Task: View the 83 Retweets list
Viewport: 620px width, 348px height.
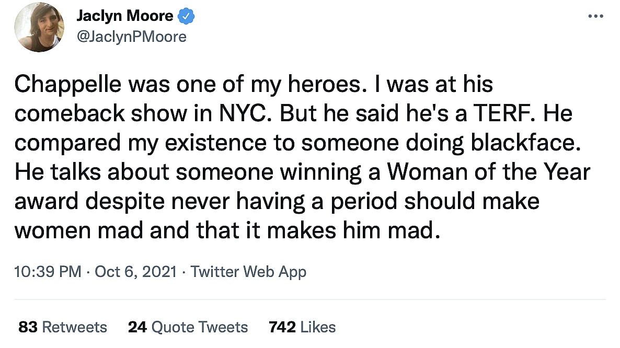Action: (63, 327)
